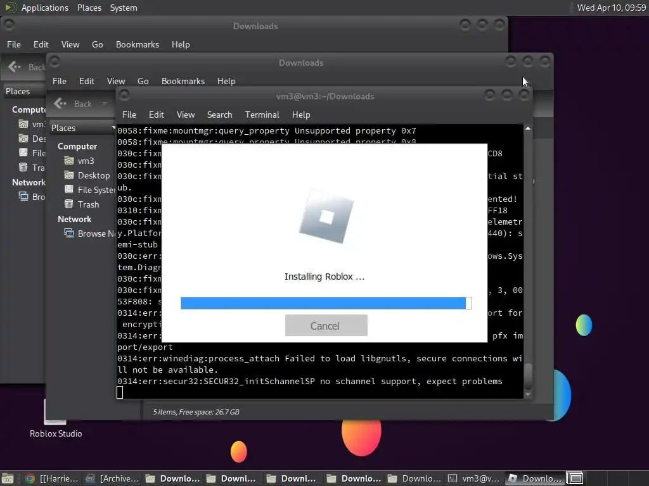
Task: Open Places dropdown in middle Downloads sidebar
Action: coord(82,128)
